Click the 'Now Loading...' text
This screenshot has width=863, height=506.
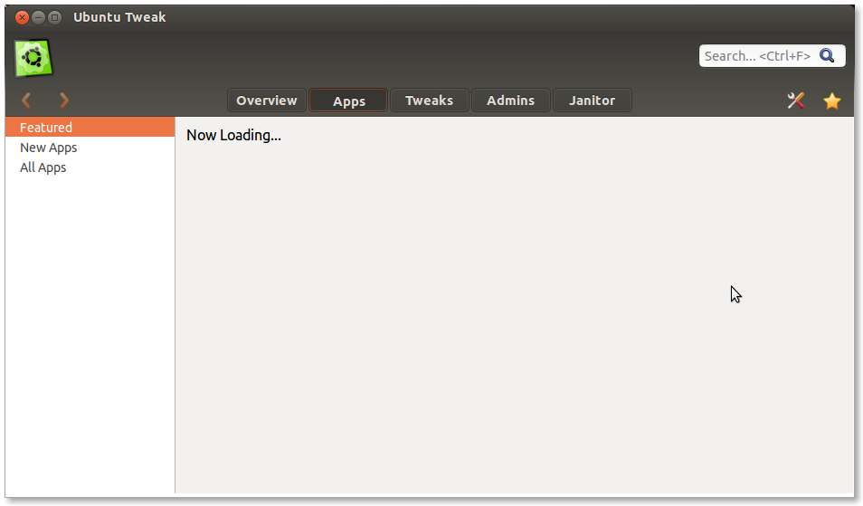233,136
